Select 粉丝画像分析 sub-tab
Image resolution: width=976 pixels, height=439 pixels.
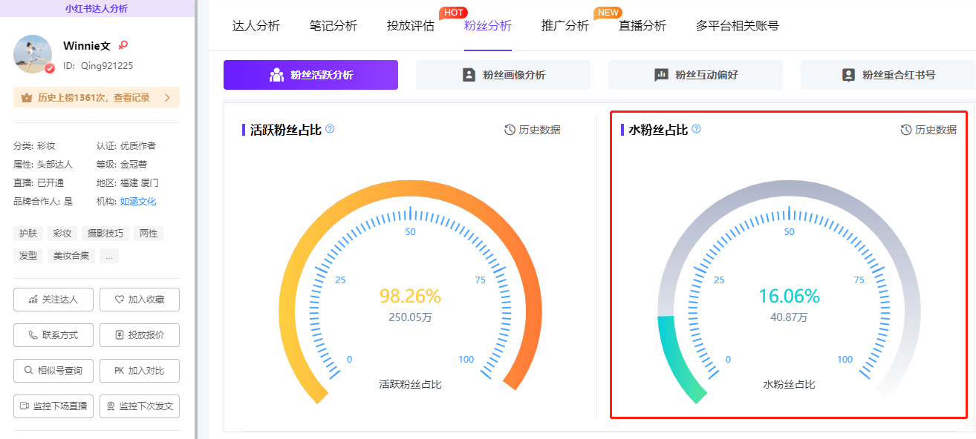pos(503,75)
